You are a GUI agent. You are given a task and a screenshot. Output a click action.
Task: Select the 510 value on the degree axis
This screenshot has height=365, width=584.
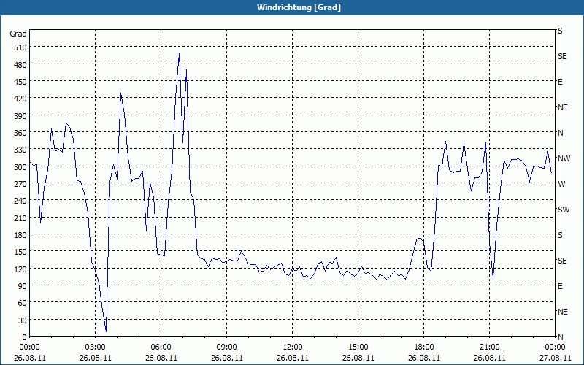click(x=20, y=47)
